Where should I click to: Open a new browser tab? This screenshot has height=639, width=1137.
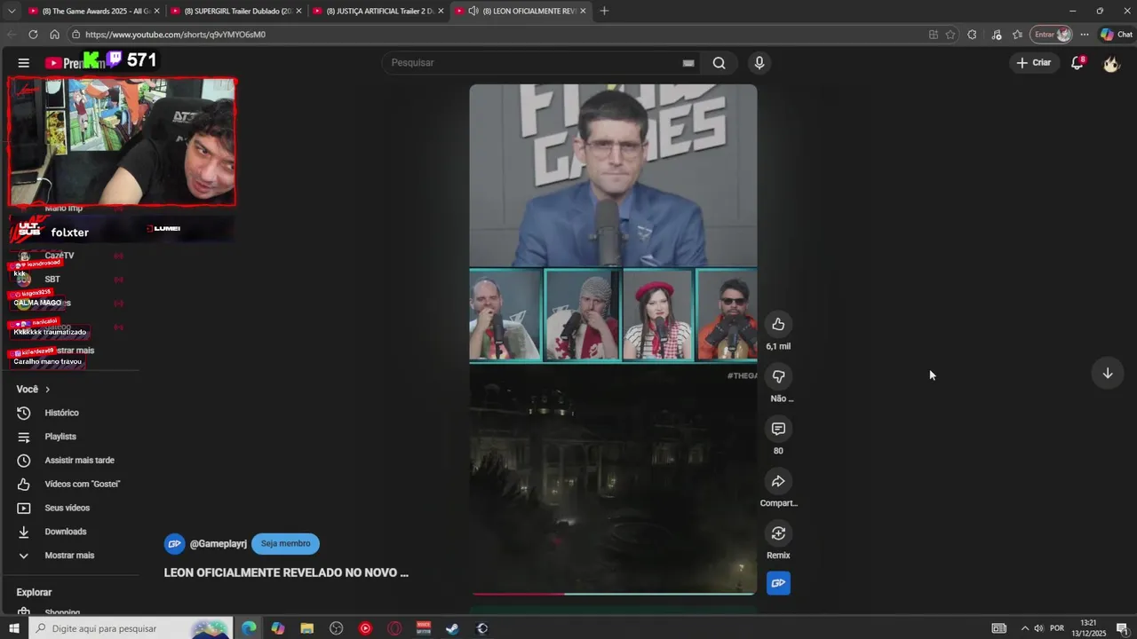point(604,11)
